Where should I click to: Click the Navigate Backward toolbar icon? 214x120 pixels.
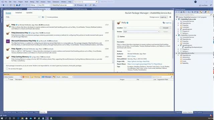(x=3, y=5)
